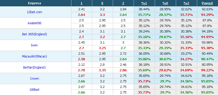Open the 188bet bookmaker link

pos(35,89)
